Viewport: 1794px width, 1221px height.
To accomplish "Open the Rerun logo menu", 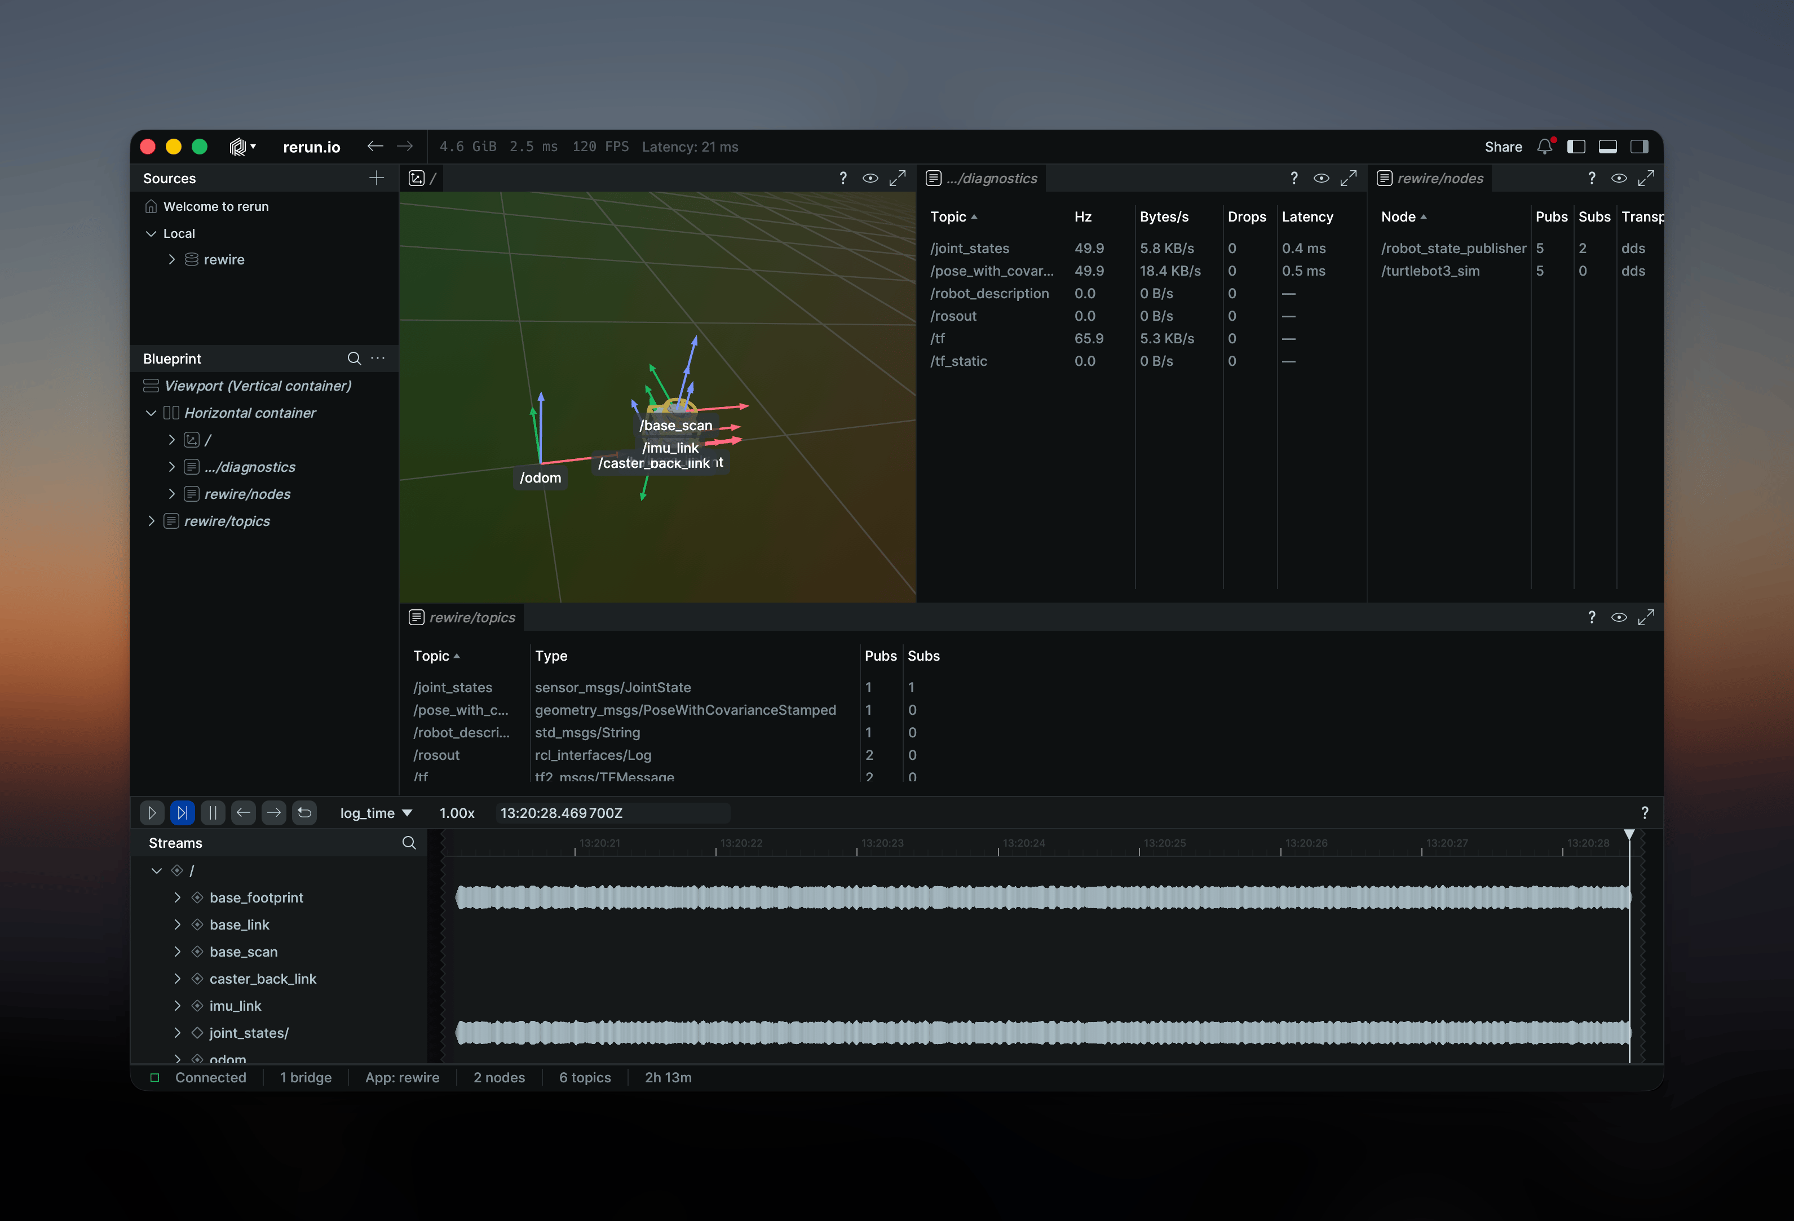I will [x=242, y=147].
